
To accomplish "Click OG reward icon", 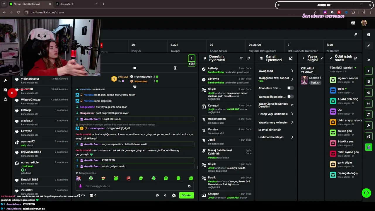I will [333, 112].
